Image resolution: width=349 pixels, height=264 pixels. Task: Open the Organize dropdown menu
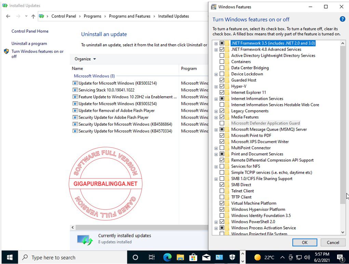85,59
